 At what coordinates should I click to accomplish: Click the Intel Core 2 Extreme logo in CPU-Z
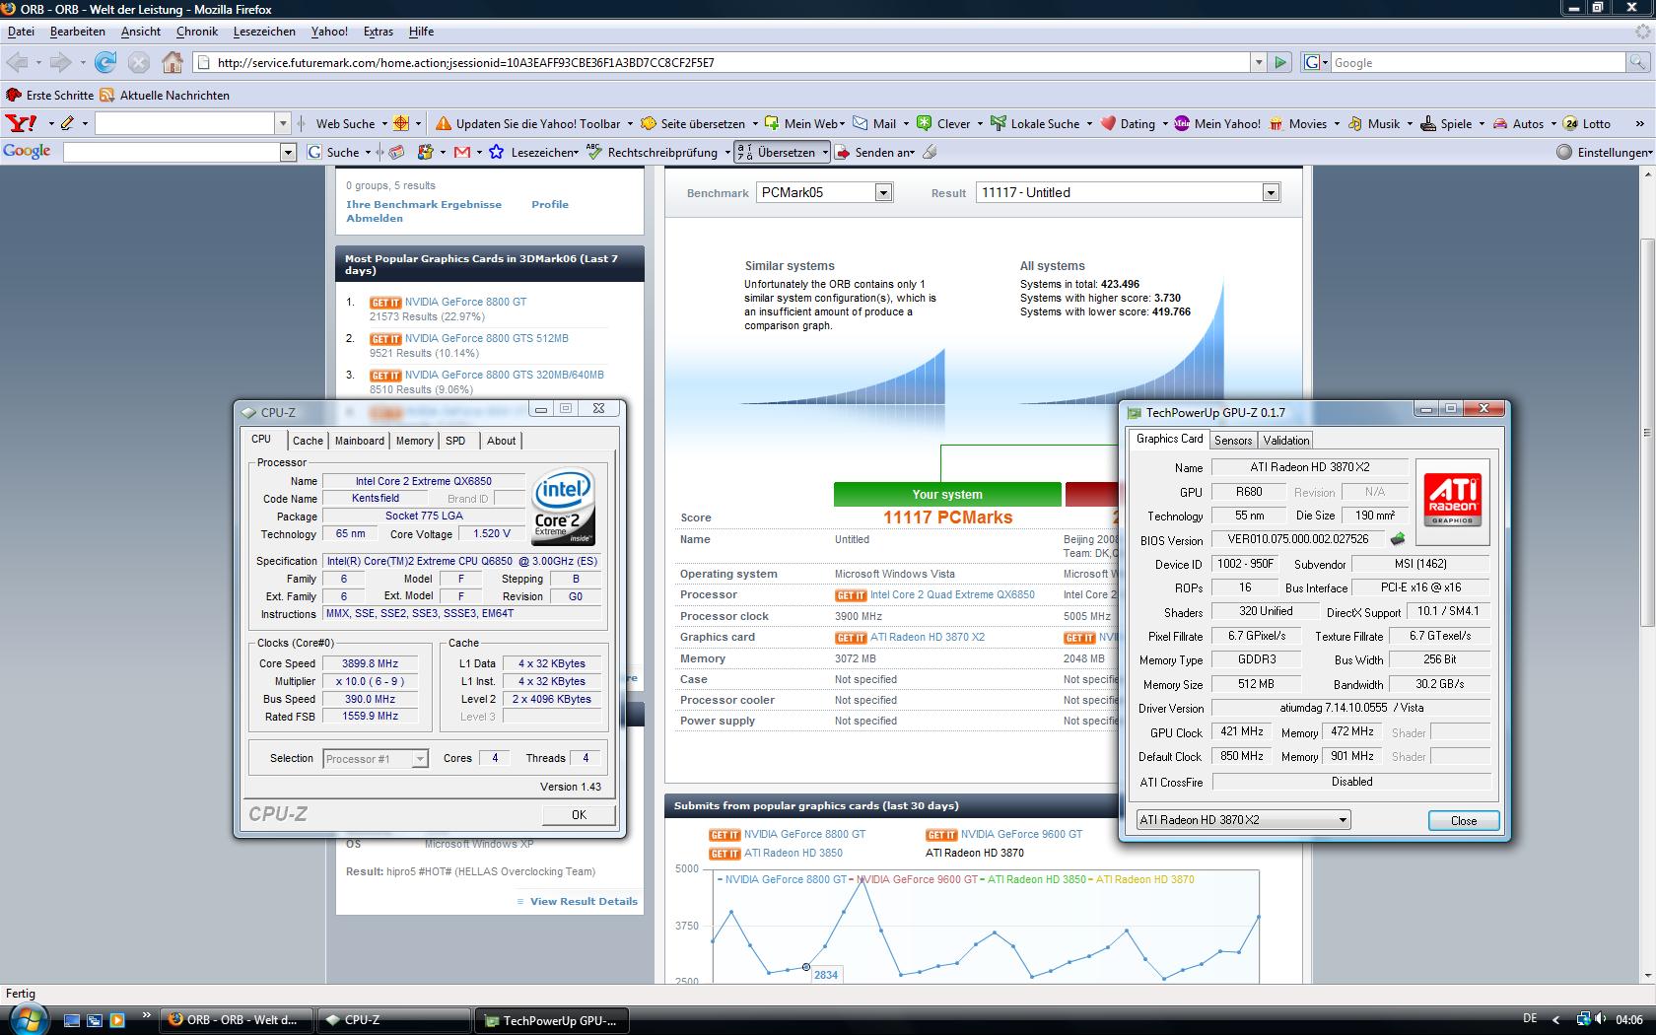(564, 507)
